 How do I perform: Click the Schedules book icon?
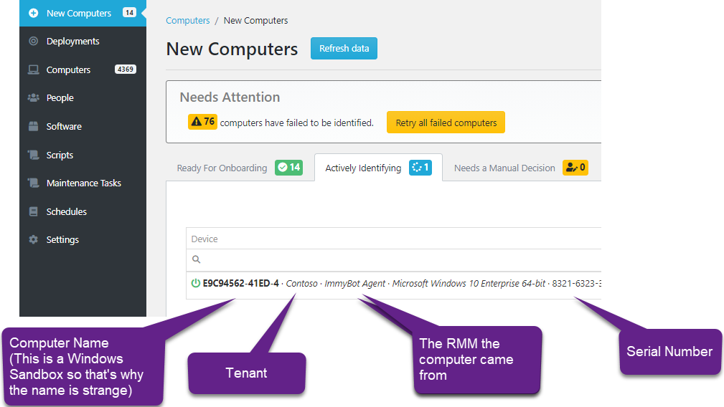[33, 212]
